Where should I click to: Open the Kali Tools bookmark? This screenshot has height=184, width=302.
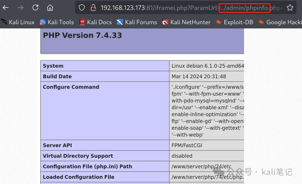[x=56, y=22]
